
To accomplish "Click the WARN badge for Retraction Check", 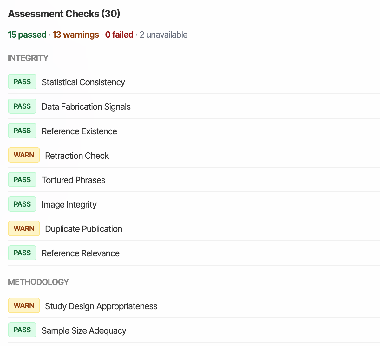I will tap(24, 155).
